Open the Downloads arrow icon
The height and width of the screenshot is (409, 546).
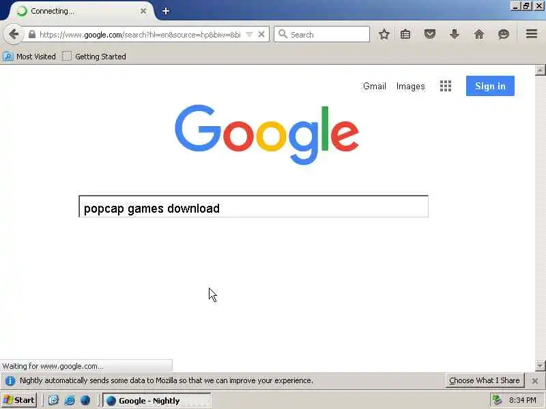click(454, 34)
